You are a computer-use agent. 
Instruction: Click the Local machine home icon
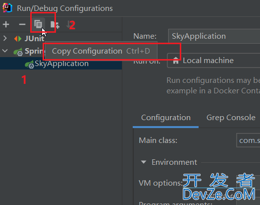pyautogui.click(x=176, y=61)
